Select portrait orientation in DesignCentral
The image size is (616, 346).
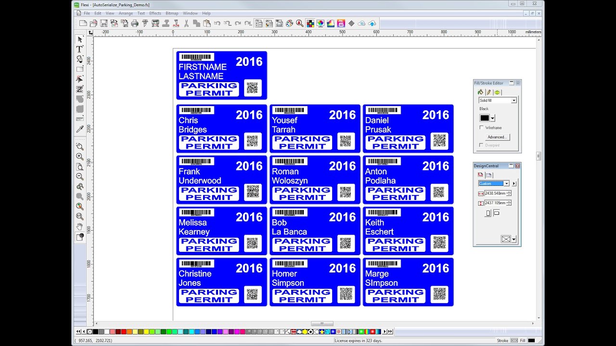tap(488, 213)
